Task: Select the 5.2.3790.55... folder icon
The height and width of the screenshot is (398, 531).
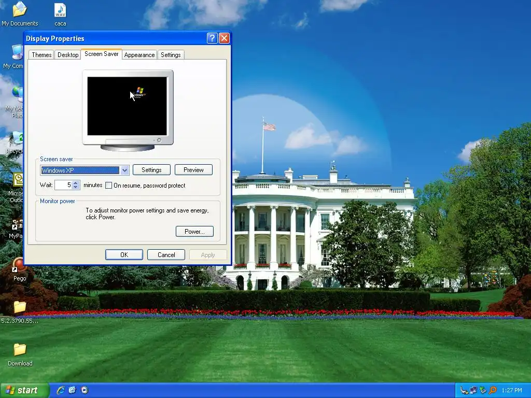Action: pos(20,311)
